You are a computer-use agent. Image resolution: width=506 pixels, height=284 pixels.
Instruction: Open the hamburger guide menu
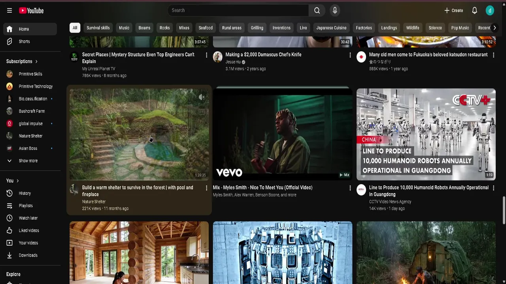point(9,11)
